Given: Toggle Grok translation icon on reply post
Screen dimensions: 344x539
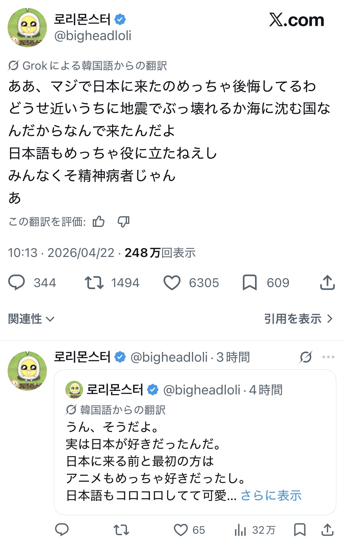Looking at the screenshot, I should coord(306,357).
